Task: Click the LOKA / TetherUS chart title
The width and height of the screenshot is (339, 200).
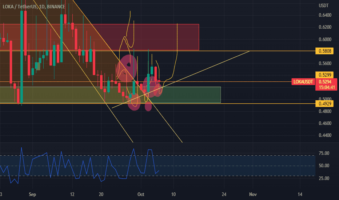Action: pos(34,7)
